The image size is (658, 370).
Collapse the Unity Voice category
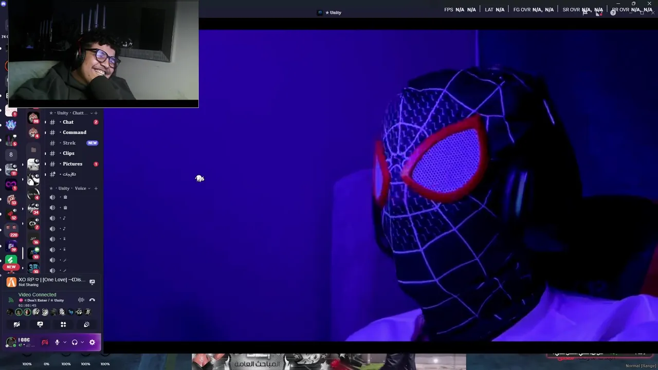coord(70,189)
